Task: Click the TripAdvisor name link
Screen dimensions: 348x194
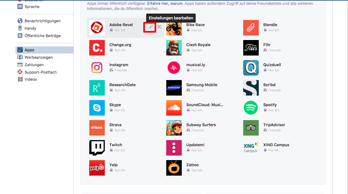Action: tap(274, 125)
